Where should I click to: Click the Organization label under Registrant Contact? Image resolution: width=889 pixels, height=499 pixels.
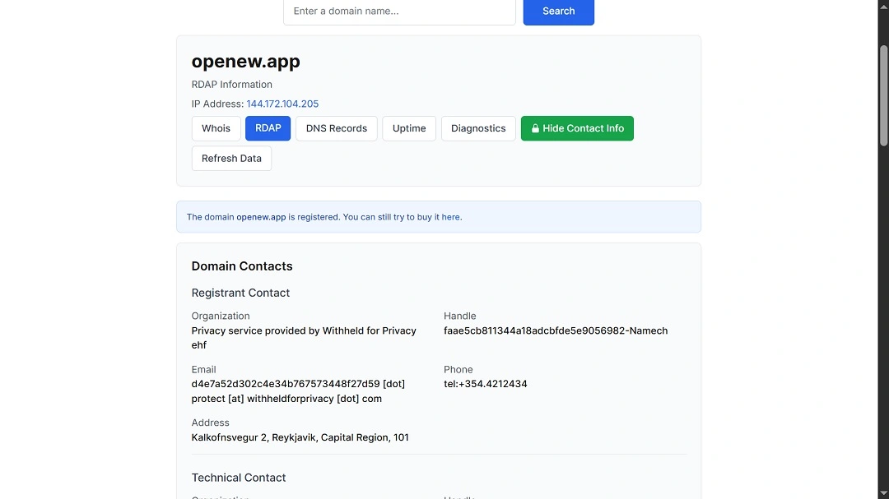[x=221, y=316]
